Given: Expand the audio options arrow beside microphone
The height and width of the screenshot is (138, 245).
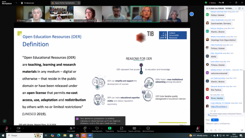Looking at the screenshot, I should tap(11, 128).
